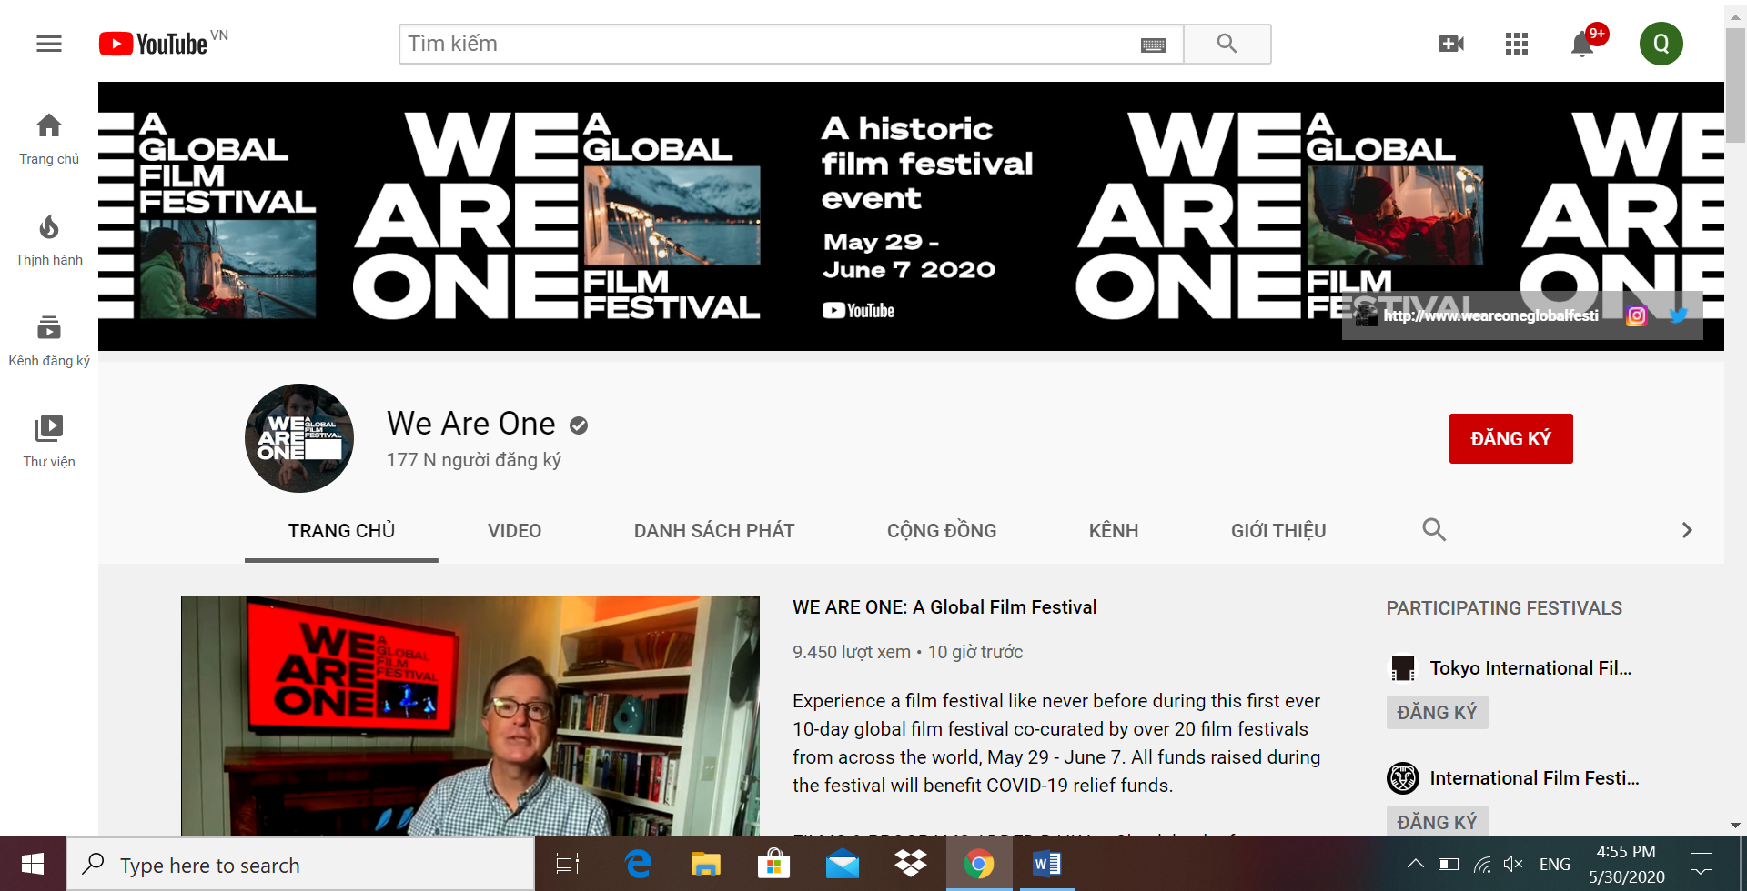Go to YouTube home via logo
Viewport: 1747px width, 891px height.
153,44
